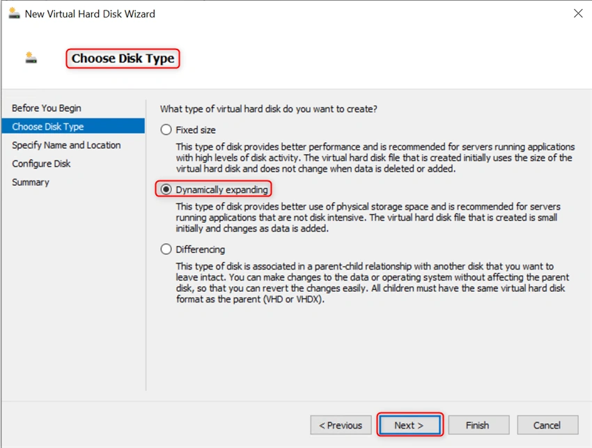Select the Differencing radio button
This screenshot has height=448, width=592.
click(x=166, y=249)
